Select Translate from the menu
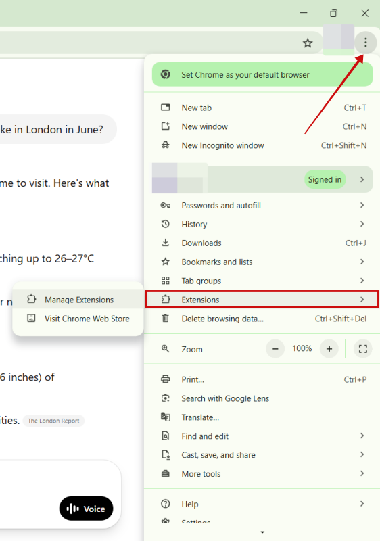 coord(262,417)
